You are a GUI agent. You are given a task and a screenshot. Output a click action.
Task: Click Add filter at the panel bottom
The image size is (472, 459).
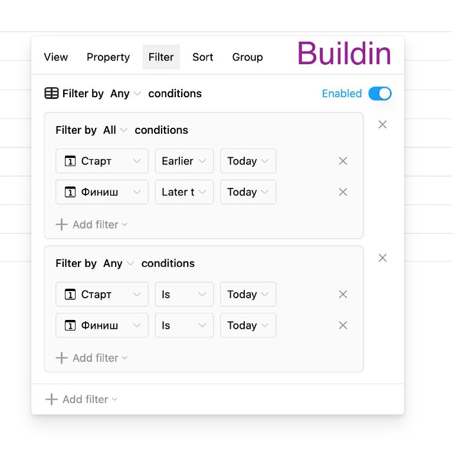click(81, 399)
